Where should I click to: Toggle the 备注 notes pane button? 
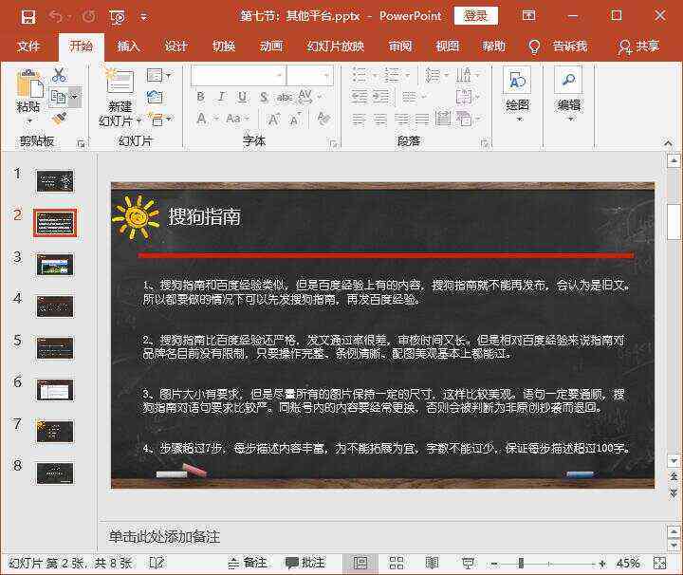coord(248,563)
